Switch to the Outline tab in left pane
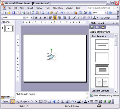The image size is (120, 109). (3, 22)
